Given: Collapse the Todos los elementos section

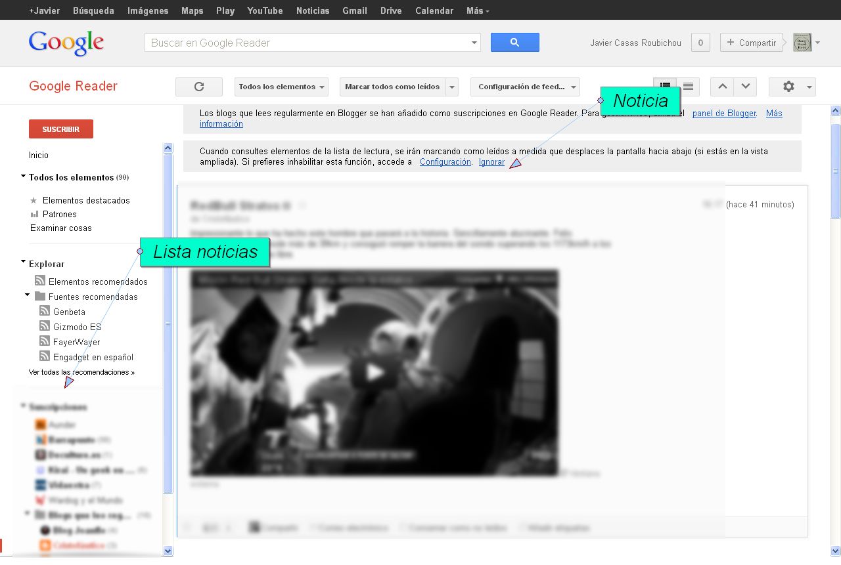Looking at the screenshot, I should [x=24, y=177].
